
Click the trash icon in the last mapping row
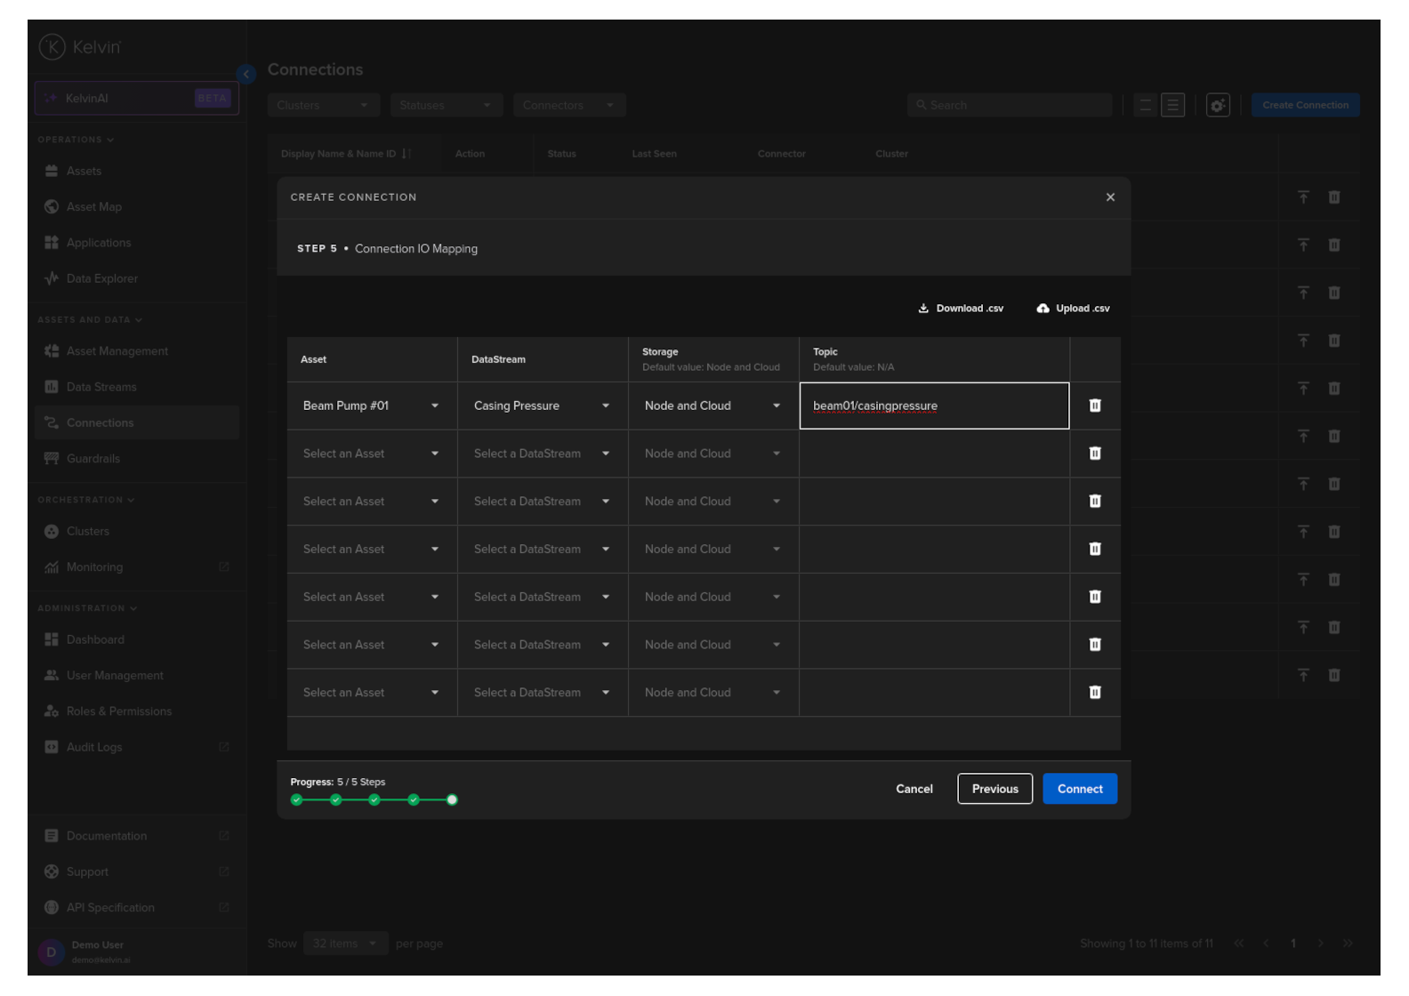pyautogui.click(x=1094, y=693)
